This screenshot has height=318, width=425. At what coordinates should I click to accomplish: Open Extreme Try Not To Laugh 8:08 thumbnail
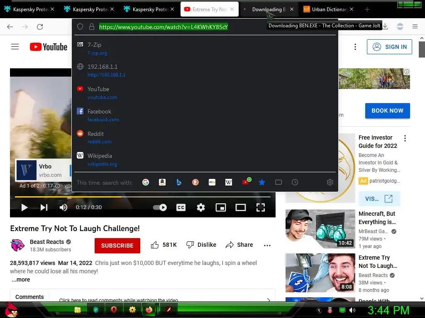(x=320, y=272)
